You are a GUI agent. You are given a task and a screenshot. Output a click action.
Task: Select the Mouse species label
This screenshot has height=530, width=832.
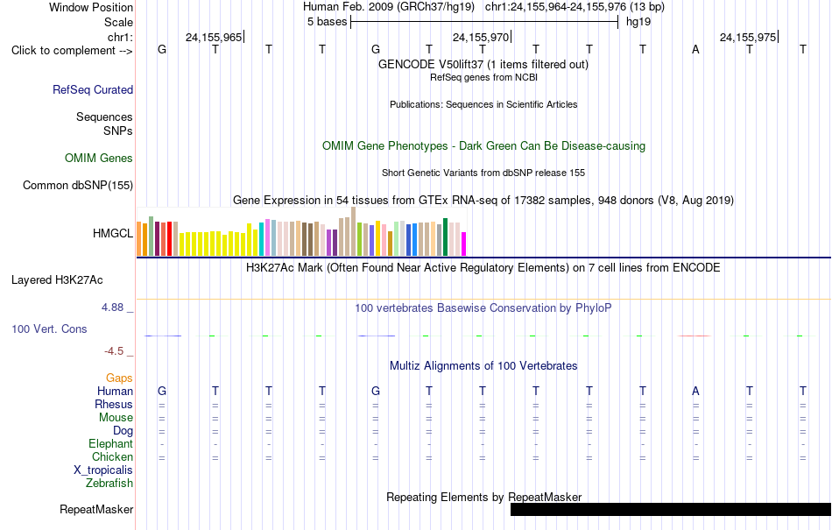(116, 418)
